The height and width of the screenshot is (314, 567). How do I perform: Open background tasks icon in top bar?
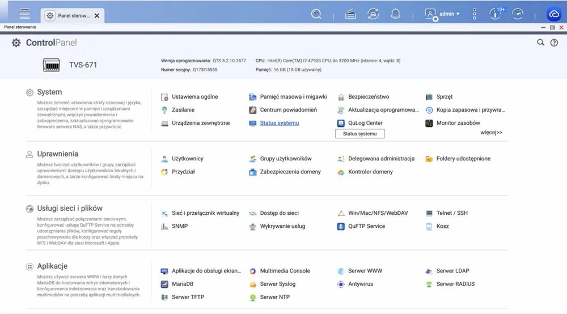pos(350,14)
